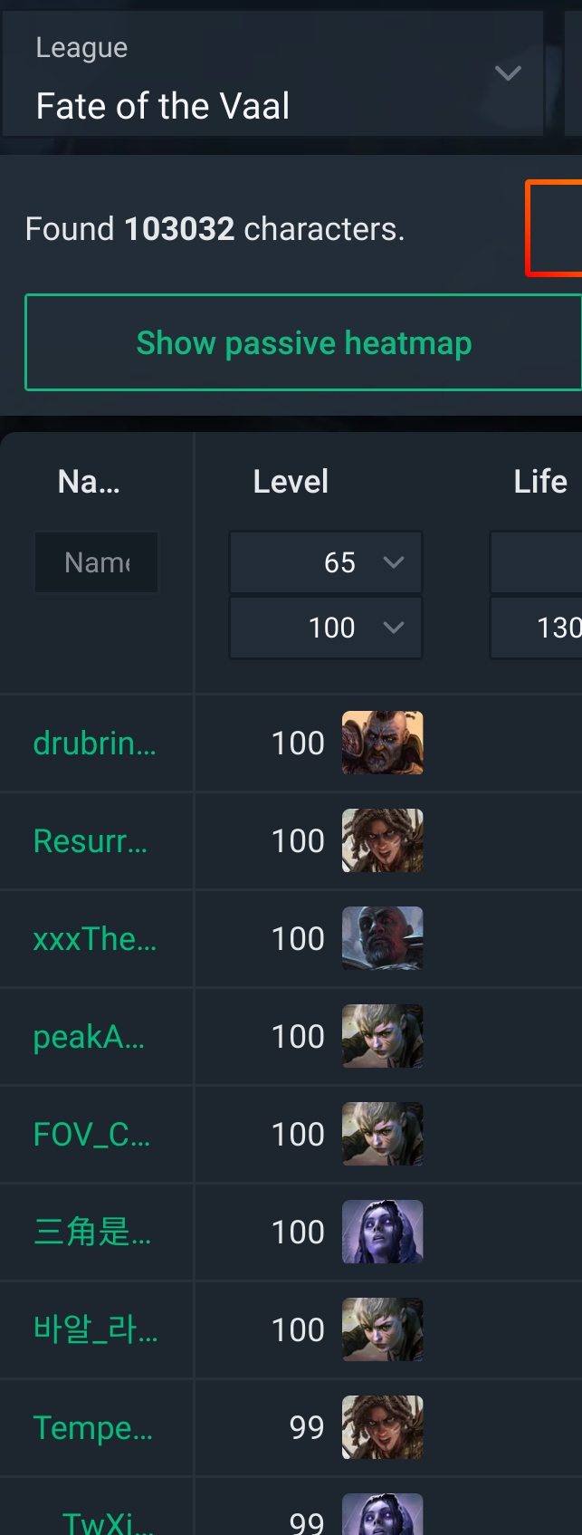Open peakA character profile link
This screenshot has width=582, height=1535.
(89, 1037)
